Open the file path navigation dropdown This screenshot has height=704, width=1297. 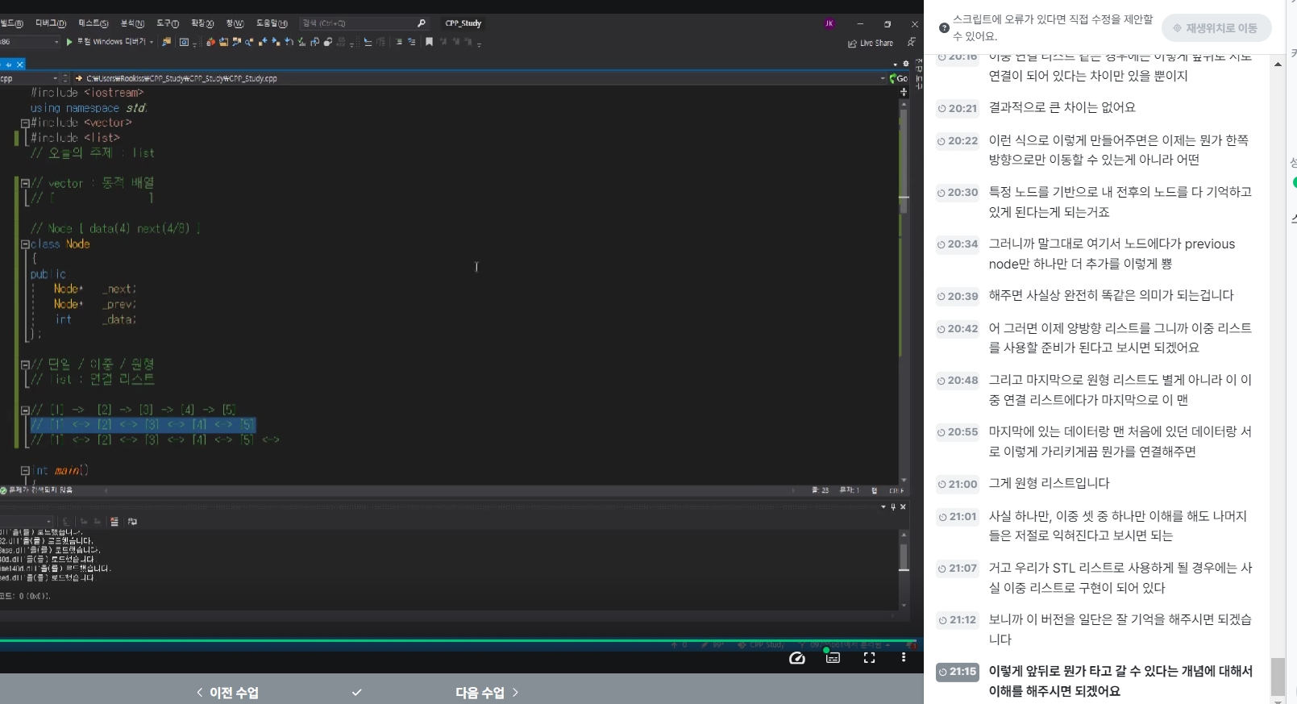click(x=883, y=78)
